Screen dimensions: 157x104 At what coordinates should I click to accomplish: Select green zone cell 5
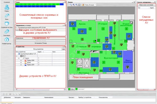pos(33,4)
